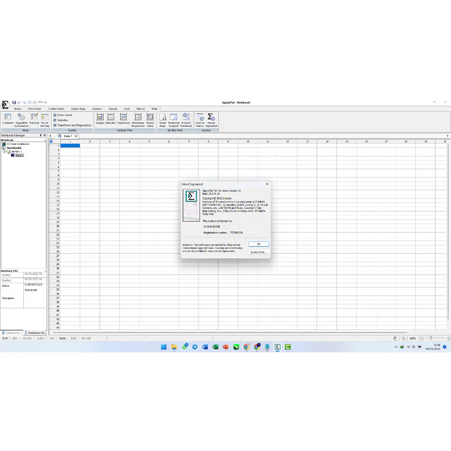Viewport: 451px width, 451px height.
Task: Click OK in About SigmaPlot dialog
Action: [258, 244]
